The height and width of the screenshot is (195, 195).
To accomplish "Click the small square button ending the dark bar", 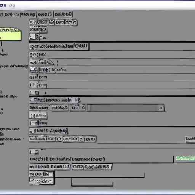I will pyautogui.click(x=161, y=108).
